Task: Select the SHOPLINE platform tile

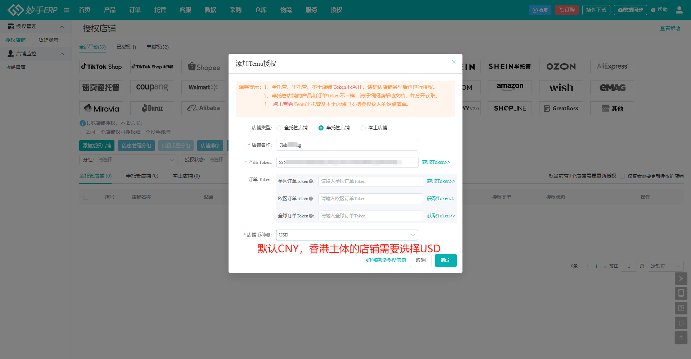Action: click(510, 108)
